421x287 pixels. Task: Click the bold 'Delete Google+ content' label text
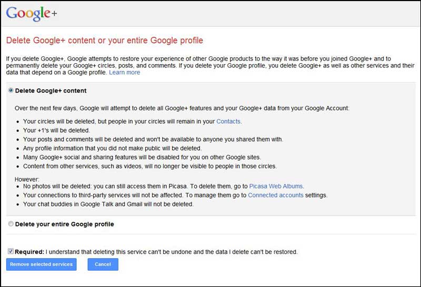click(51, 91)
